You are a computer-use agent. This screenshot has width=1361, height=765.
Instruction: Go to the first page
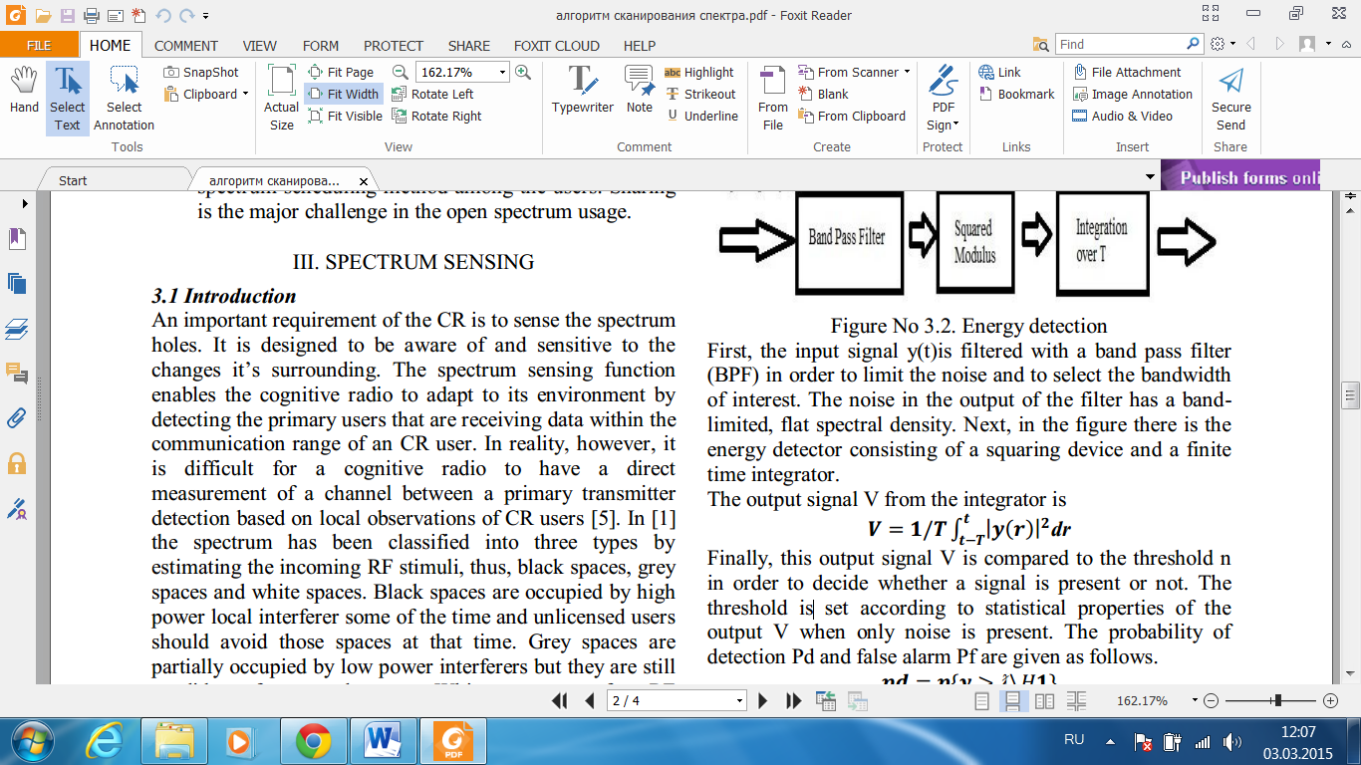tap(560, 701)
